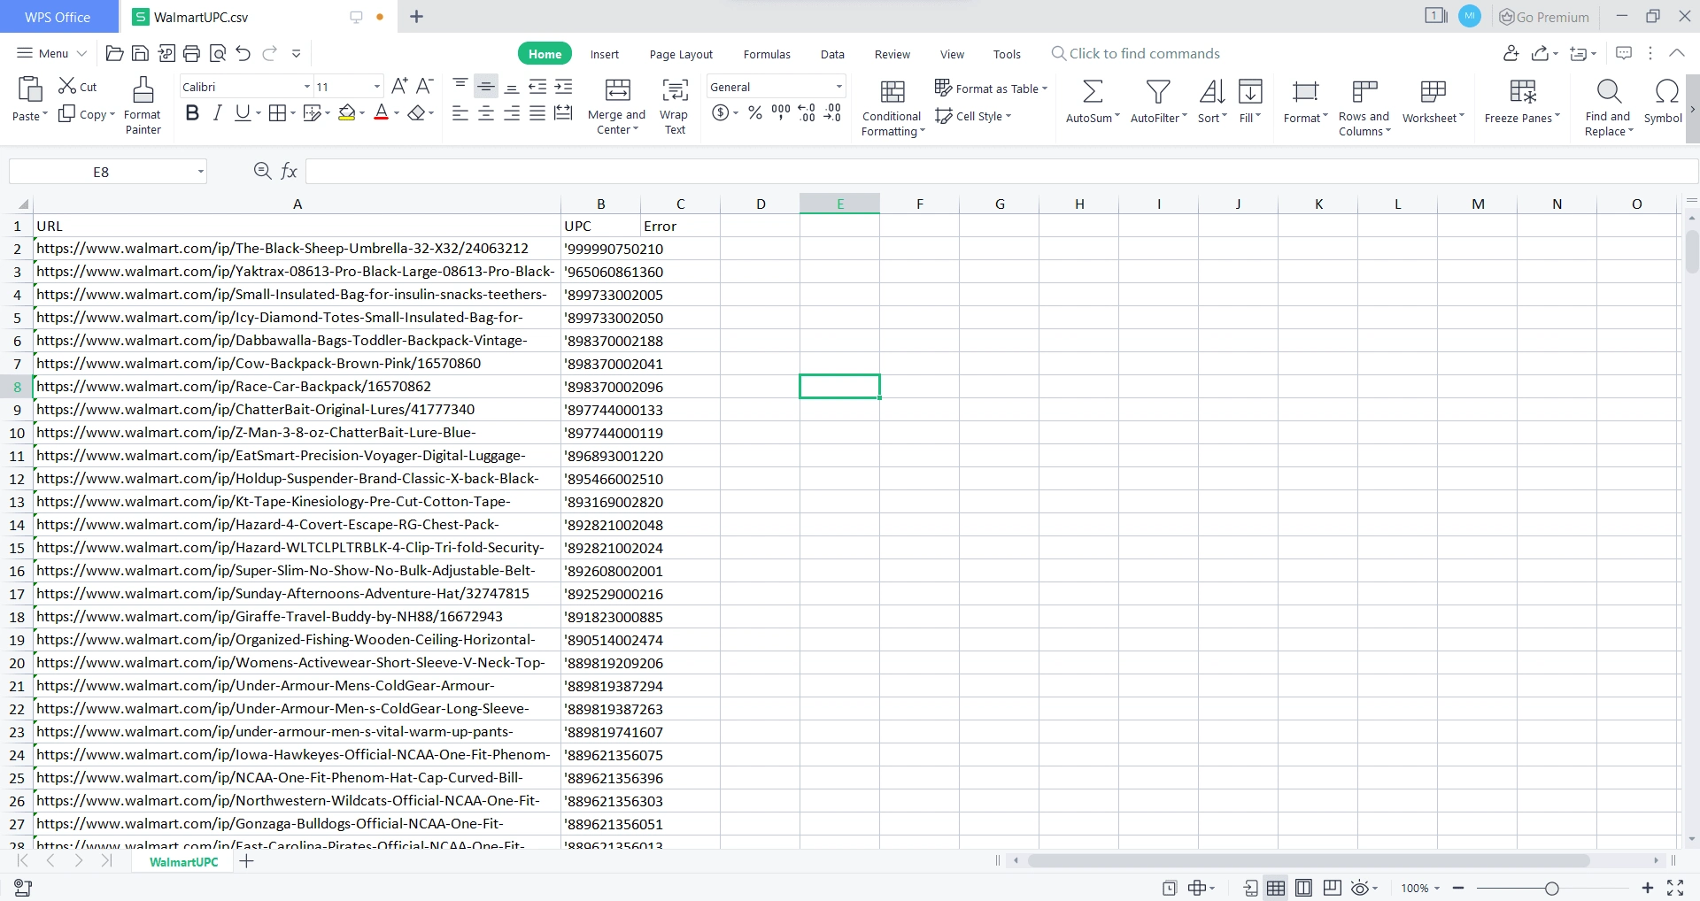Open the Data ribbon tab
Viewport: 1700px width, 901px height.
pos(832,54)
